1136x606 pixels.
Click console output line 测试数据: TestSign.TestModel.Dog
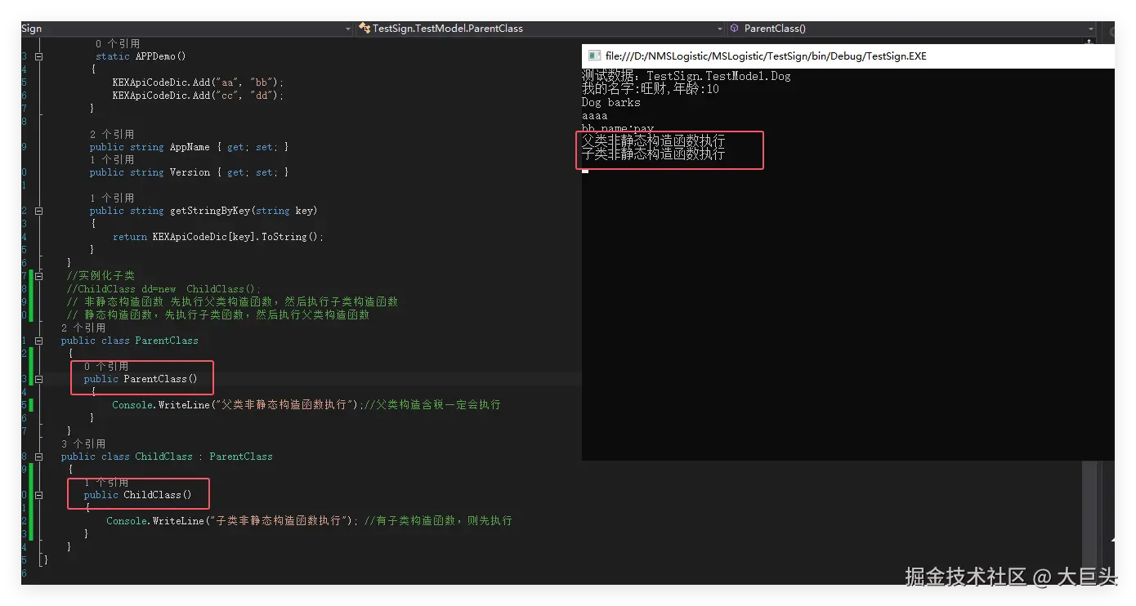687,76
